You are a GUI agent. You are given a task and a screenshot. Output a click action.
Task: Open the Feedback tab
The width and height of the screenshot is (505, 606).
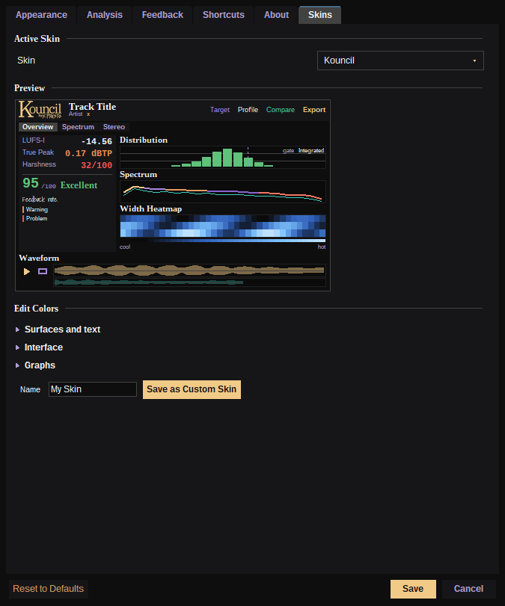coord(162,15)
